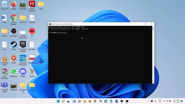The image size is (185, 104).
Task: Show hidden system tray icons
Action: click(x=149, y=101)
